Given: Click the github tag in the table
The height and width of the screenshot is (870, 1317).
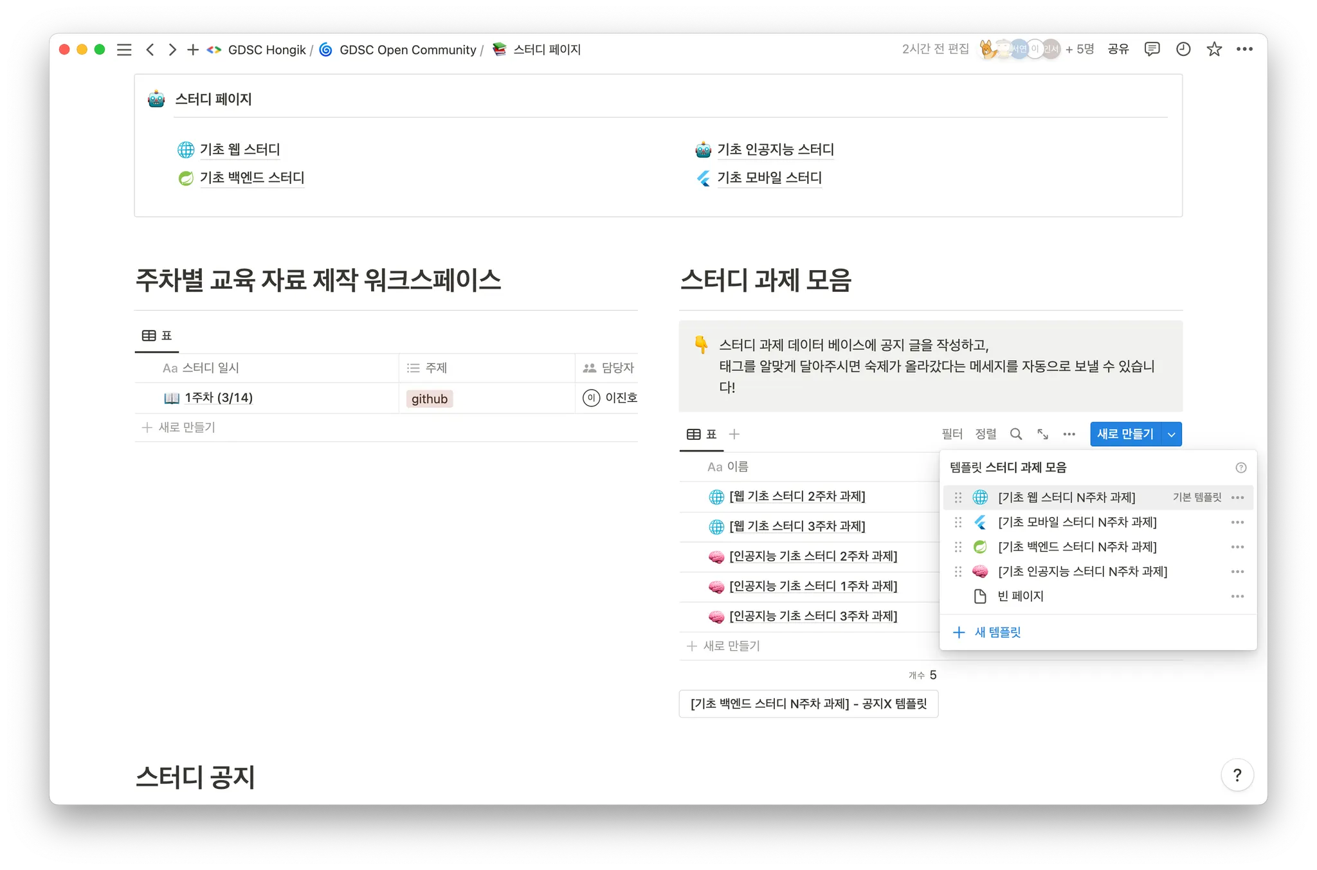Looking at the screenshot, I should point(429,399).
